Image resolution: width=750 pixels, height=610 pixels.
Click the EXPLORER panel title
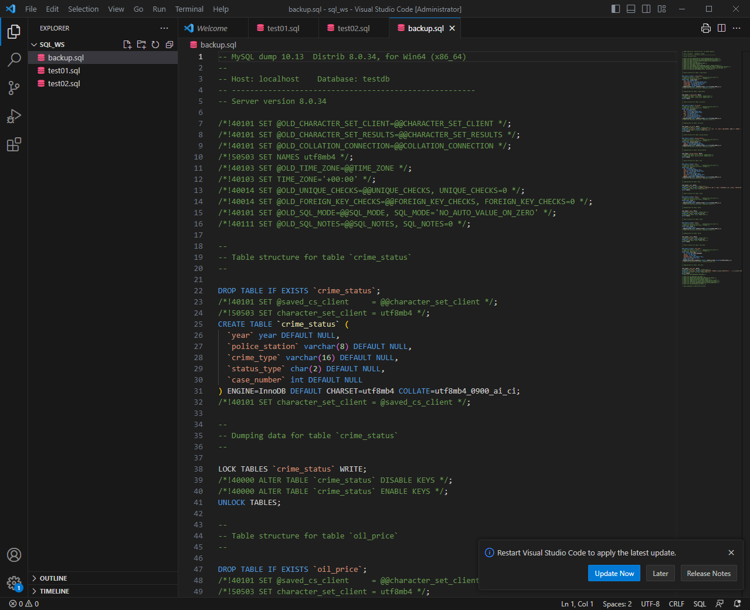pyautogui.click(x=55, y=28)
